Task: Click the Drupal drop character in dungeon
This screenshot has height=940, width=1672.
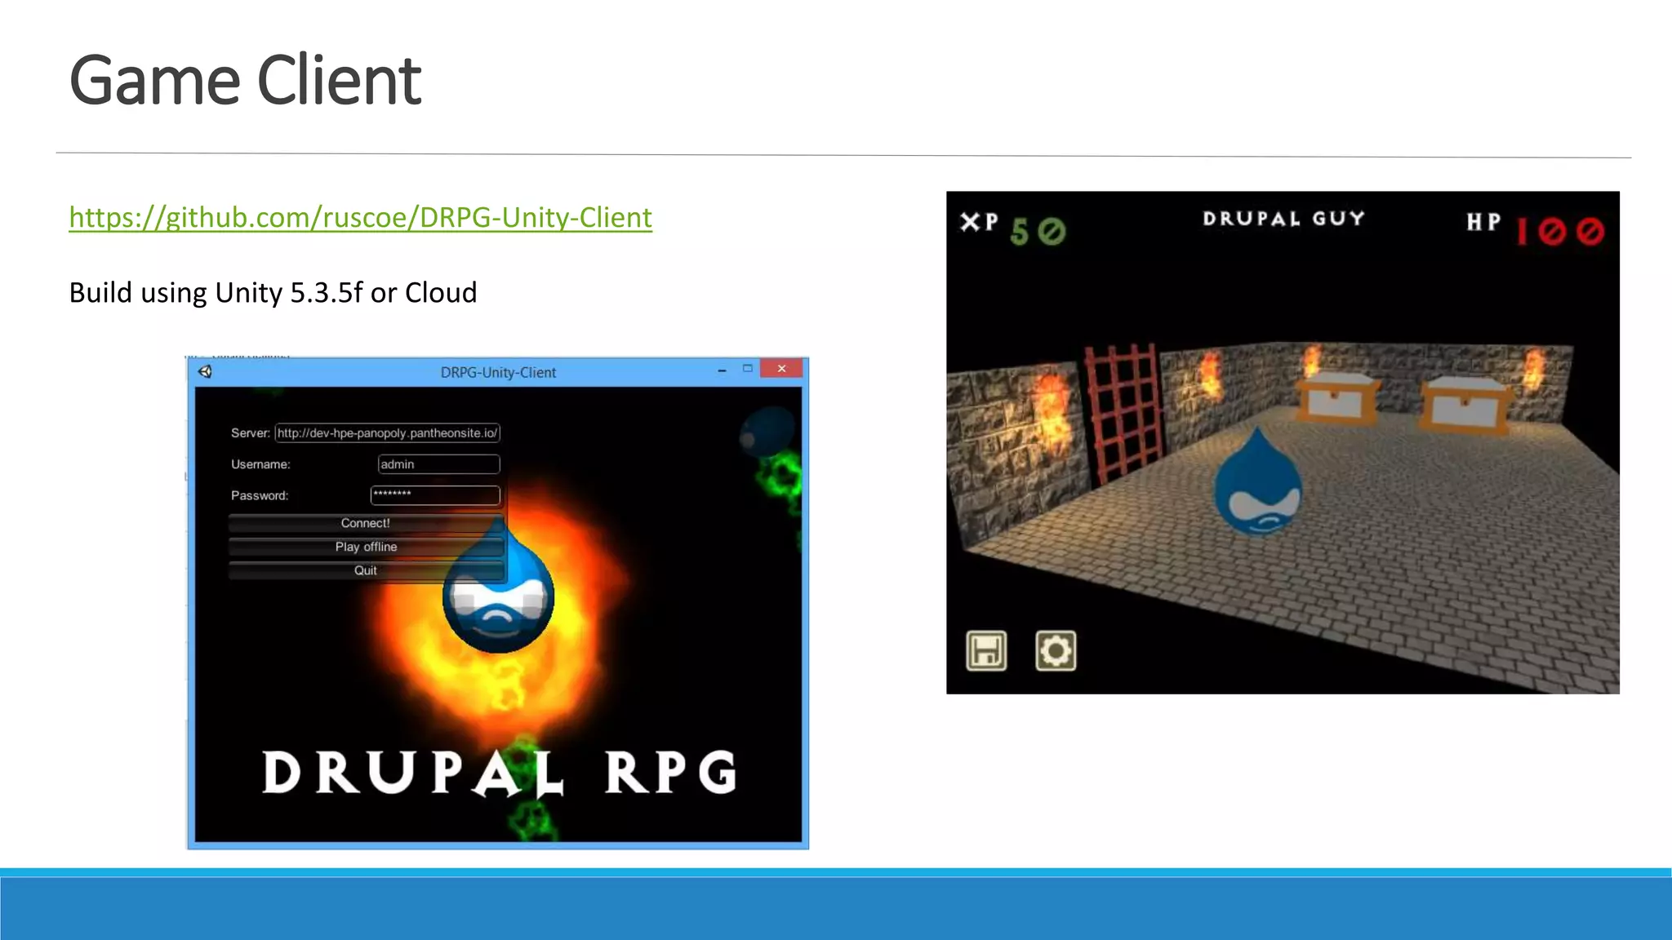Action: 1258,482
